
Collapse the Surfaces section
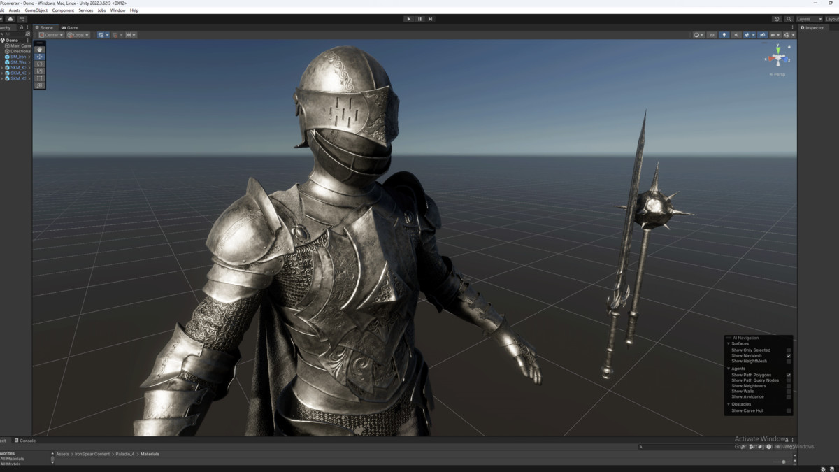(729, 344)
